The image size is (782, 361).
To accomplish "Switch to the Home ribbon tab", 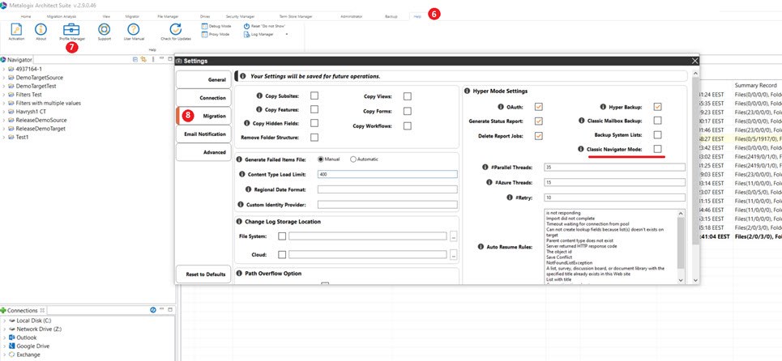I will 26,16.
